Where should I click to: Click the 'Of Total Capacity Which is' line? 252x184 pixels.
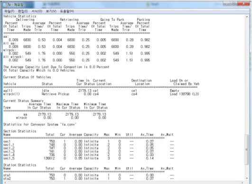(x=39, y=70)
